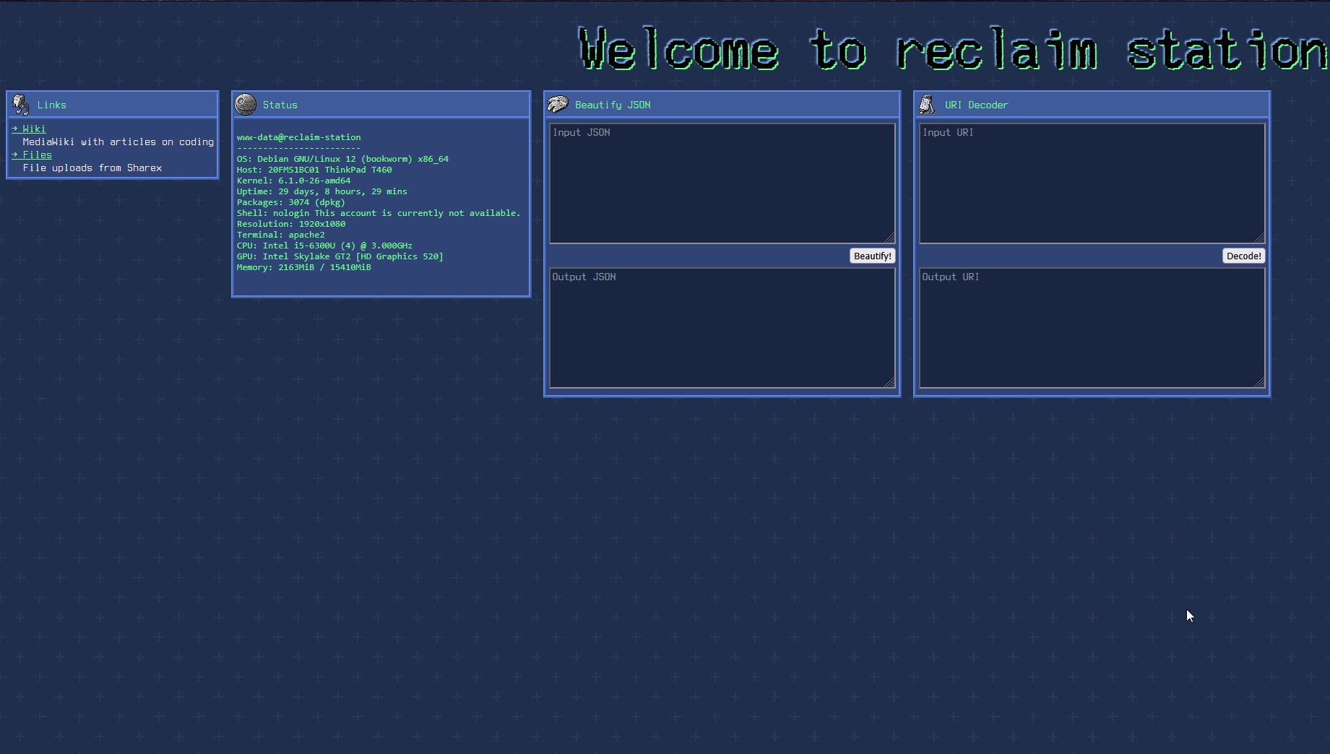This screenshot has height=754, width=1330.
Task: Click the Links panel icon
Action: click(x=21, y=105)
